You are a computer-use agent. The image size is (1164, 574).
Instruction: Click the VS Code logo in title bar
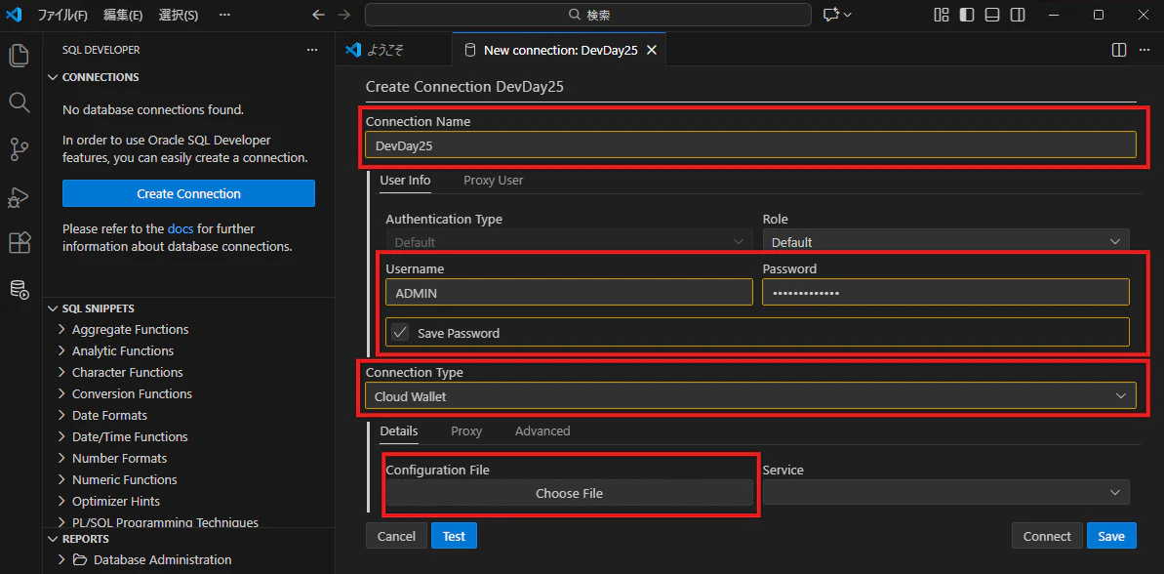click(x=14, y=15)
